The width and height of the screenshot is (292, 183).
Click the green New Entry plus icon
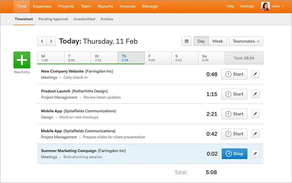pyautogui.click(x=22, y=60)
